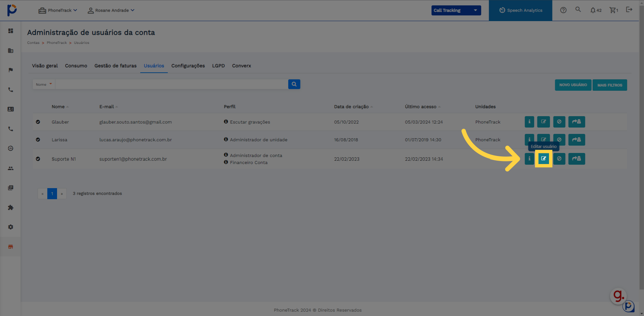The width and height of the screenshot is (644, 316).
Task: Switch to the Gestão de faturas tab
Action: 115,66
